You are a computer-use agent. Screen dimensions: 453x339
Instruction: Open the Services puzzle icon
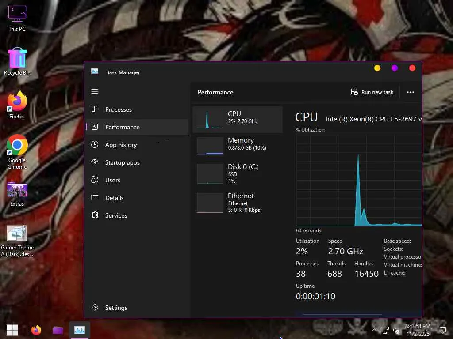95,215
